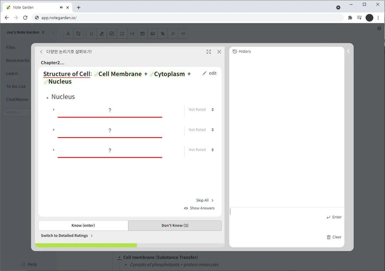Viewport: 385px width, 271px height.
Task: Expand study dialog to fullscreen
Action: 209,52
